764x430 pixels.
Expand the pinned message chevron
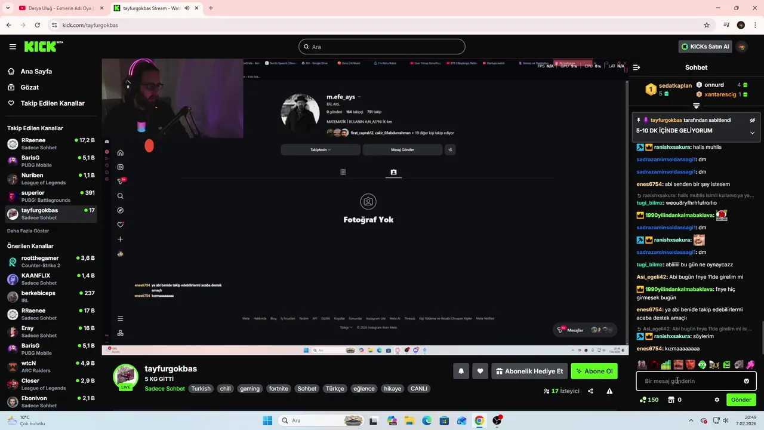pos(752,133)
